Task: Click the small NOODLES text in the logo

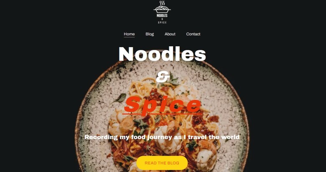Action: click(162, 15)
